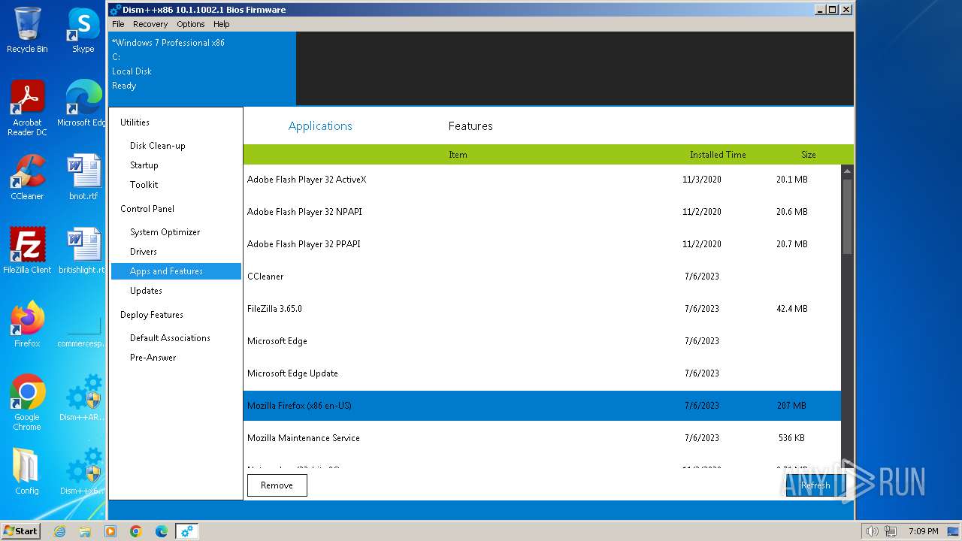The image size is (962, 541).
Task: Open the commercesp file on the desktop
Action: coord(83,331)
